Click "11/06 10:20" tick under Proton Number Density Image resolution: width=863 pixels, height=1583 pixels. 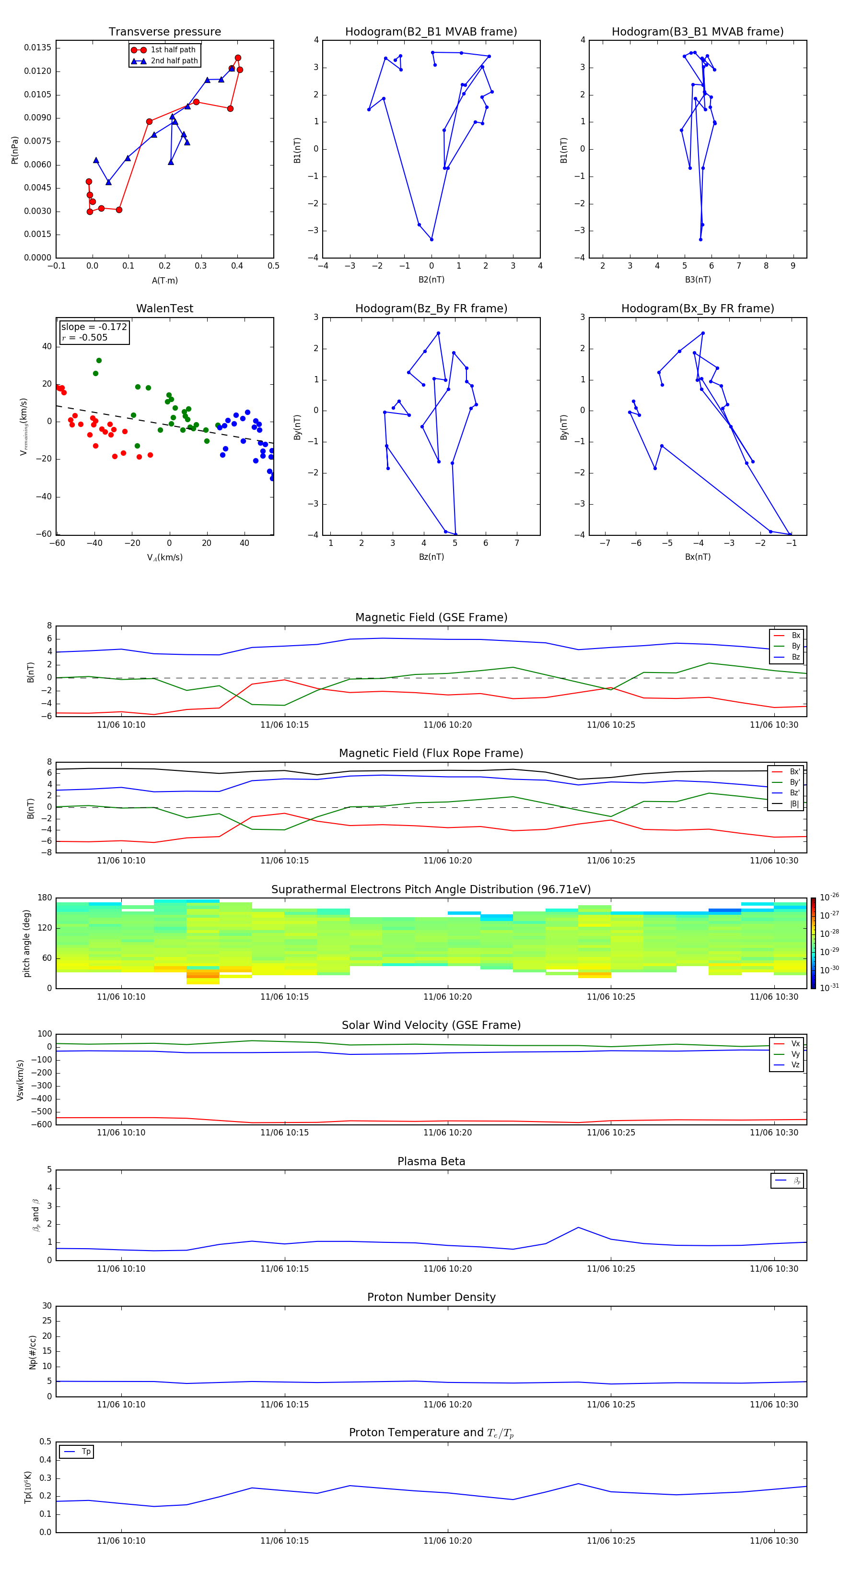448,1405
